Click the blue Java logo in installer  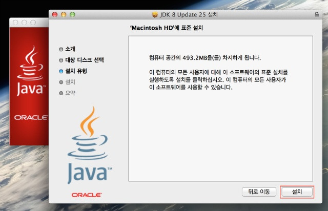pos(89,145)
